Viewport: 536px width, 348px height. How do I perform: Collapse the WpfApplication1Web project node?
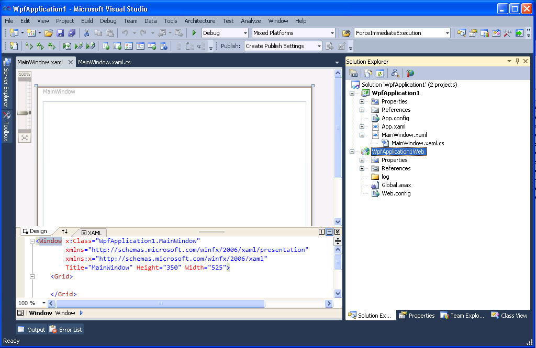[352, 152]
